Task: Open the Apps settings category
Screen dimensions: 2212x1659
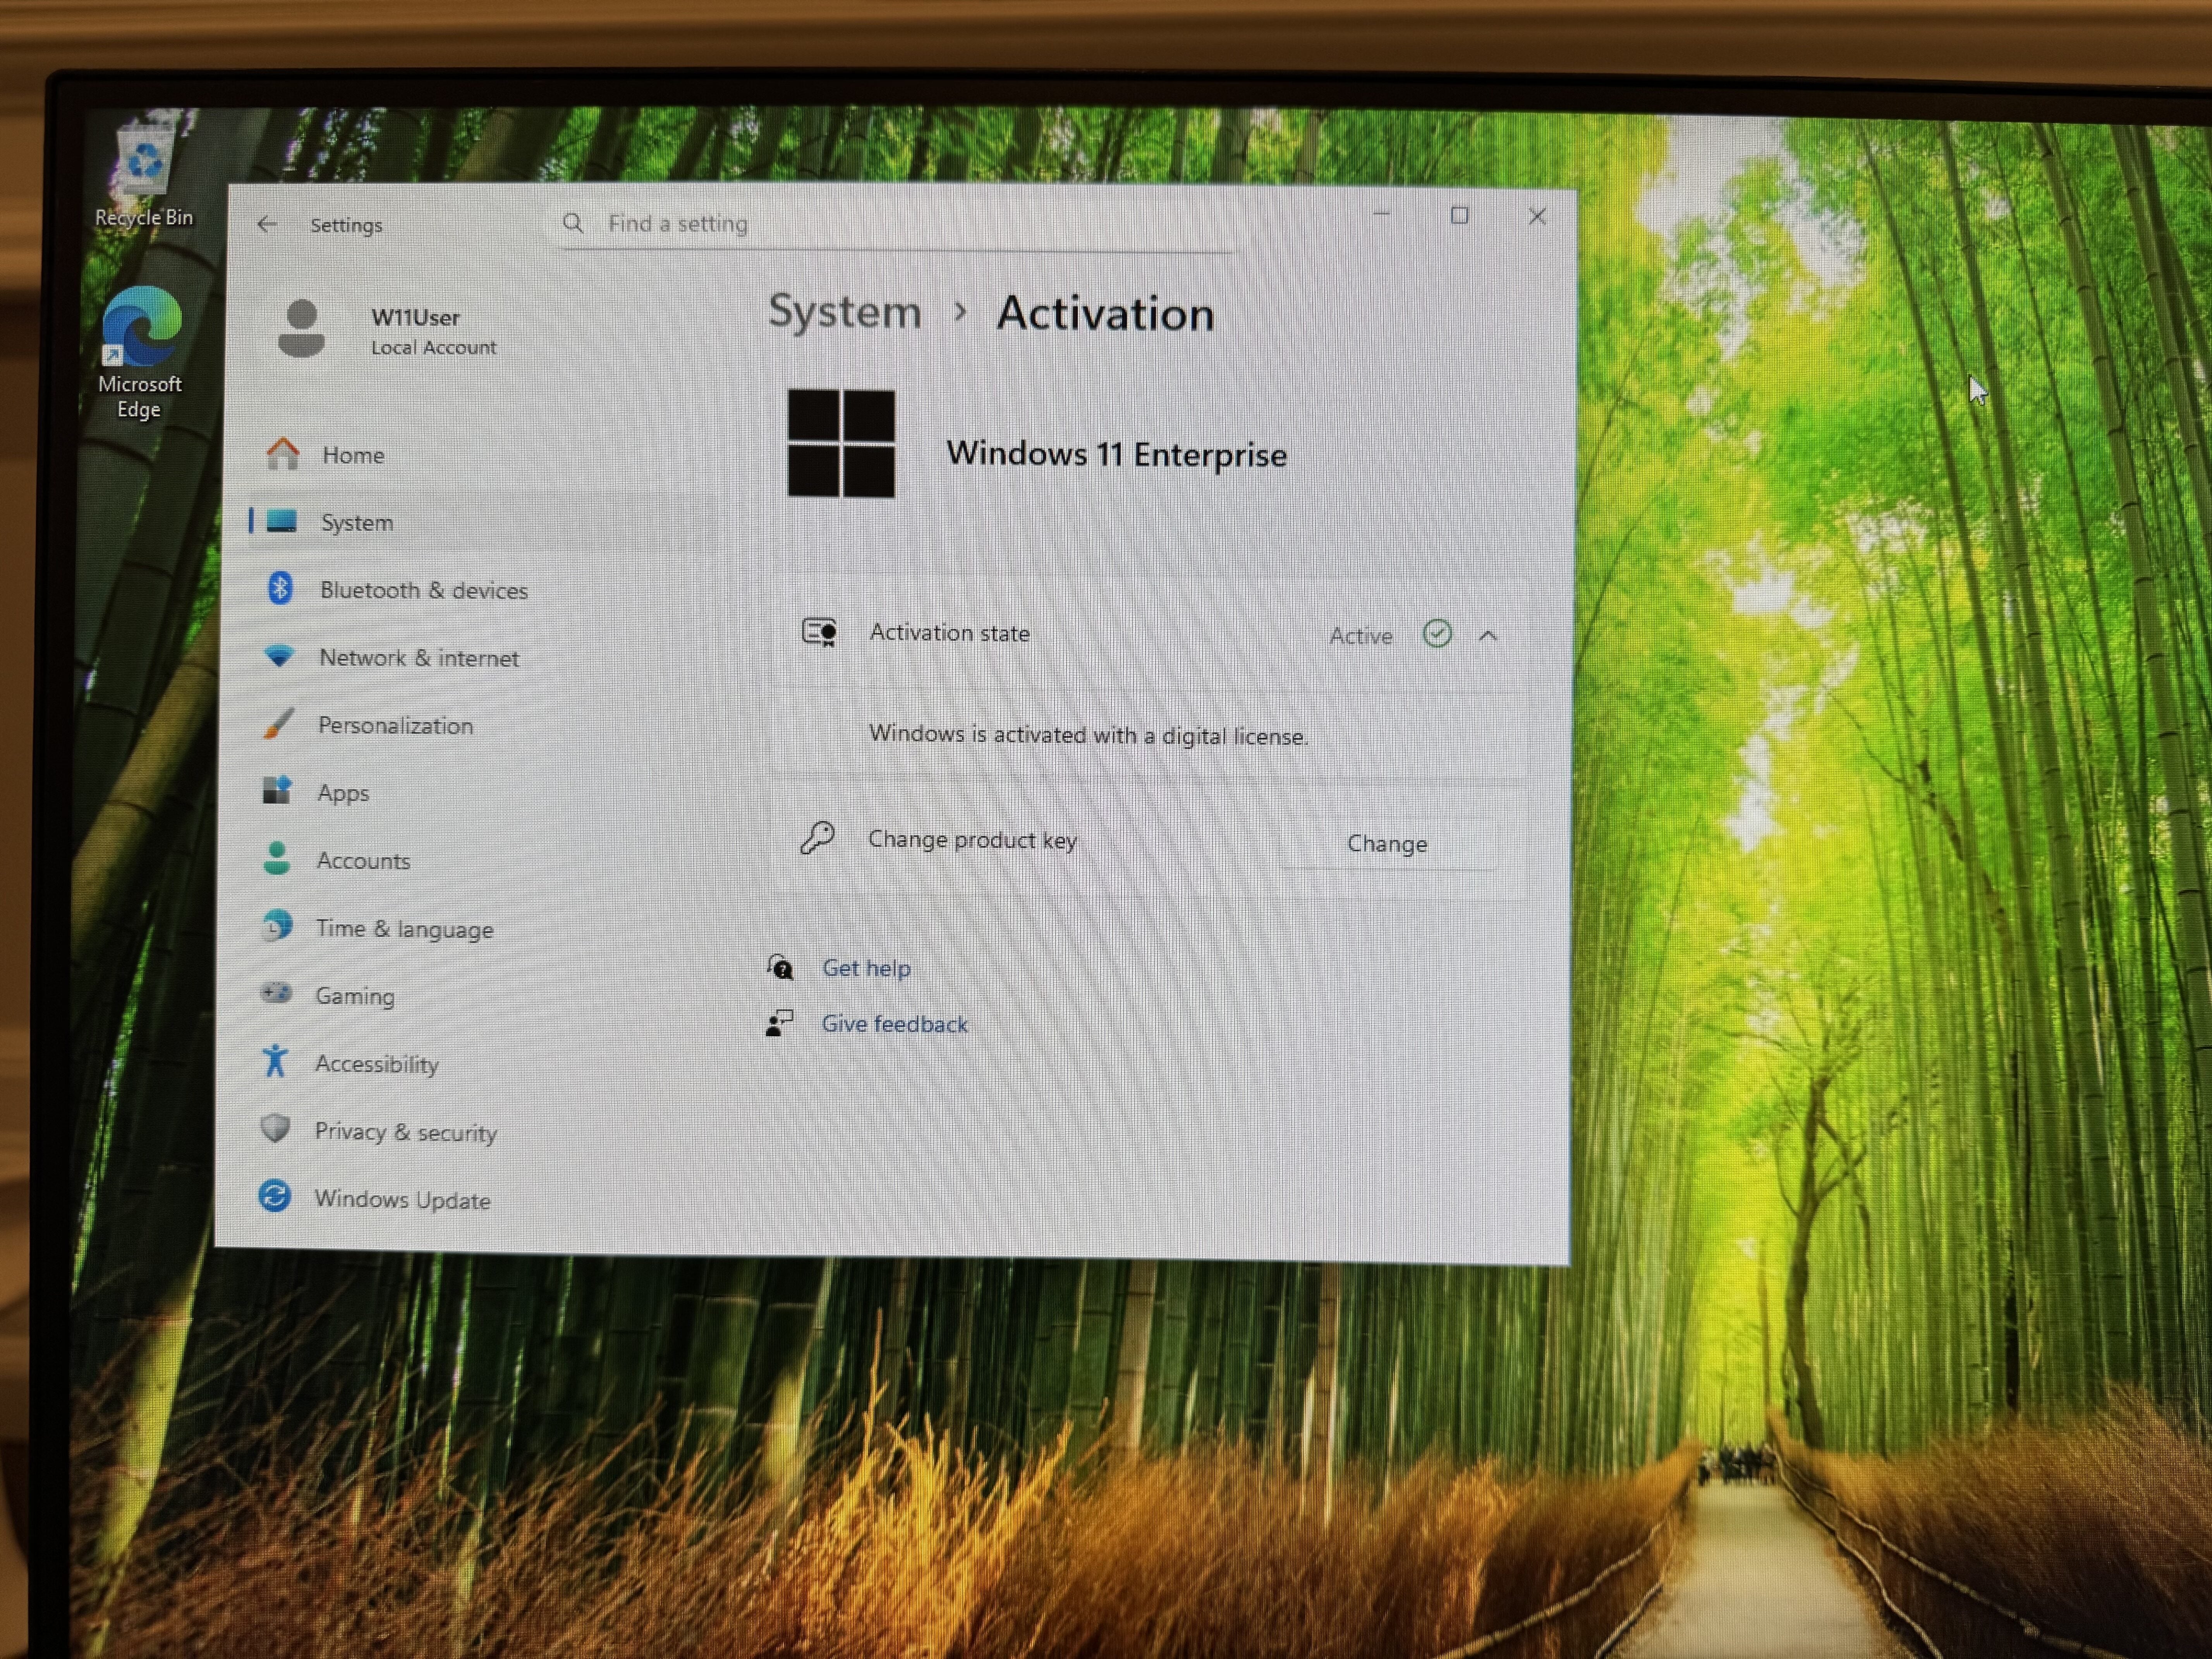Action: click(x=343, y=793)
